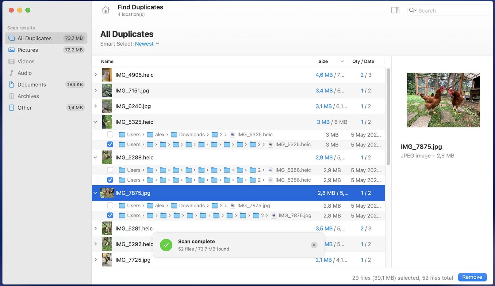Viewport: 495px width, 286px height.
Task: Uncheck the selected IMG_7875.jpg duplicate
Action: 110,215
